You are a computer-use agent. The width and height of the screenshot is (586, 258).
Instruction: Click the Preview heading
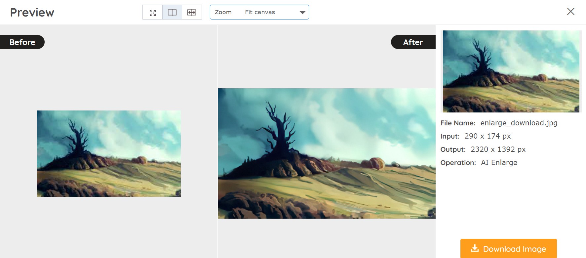coord(32,13)
